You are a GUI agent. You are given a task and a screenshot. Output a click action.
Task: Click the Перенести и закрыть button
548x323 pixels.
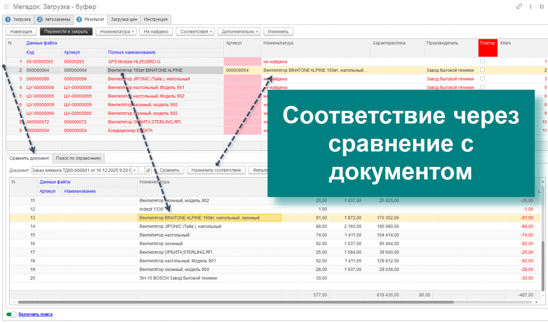click(x=66, y=32)
